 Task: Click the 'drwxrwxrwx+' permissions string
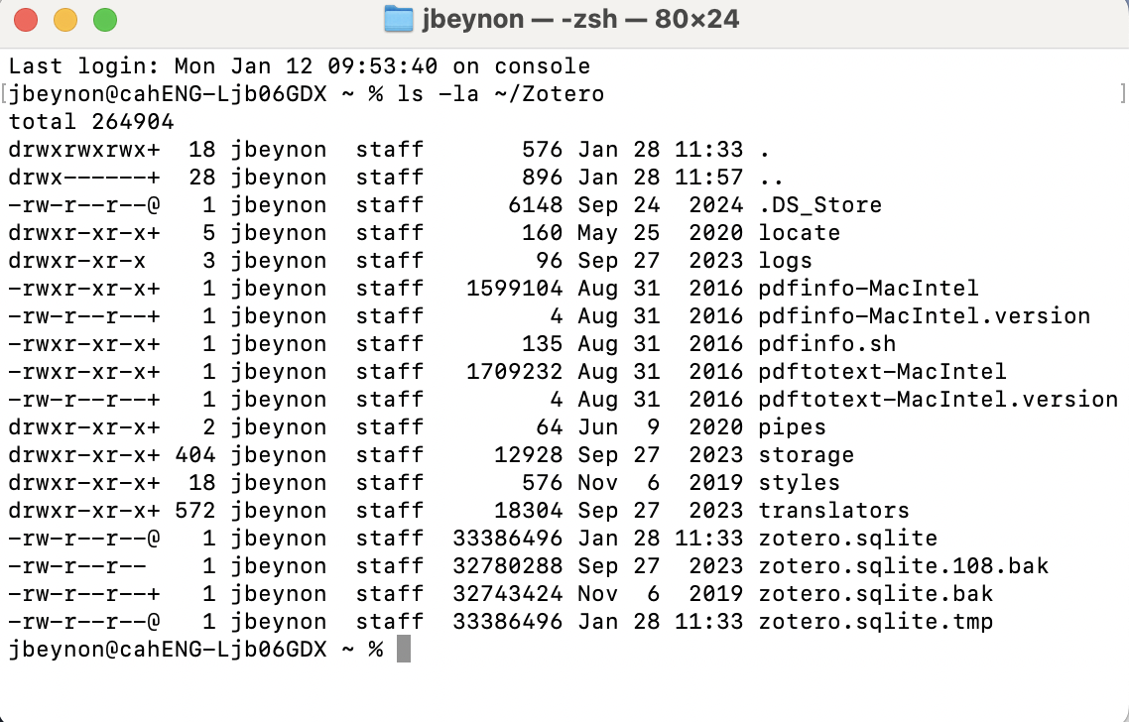point(84,150)
